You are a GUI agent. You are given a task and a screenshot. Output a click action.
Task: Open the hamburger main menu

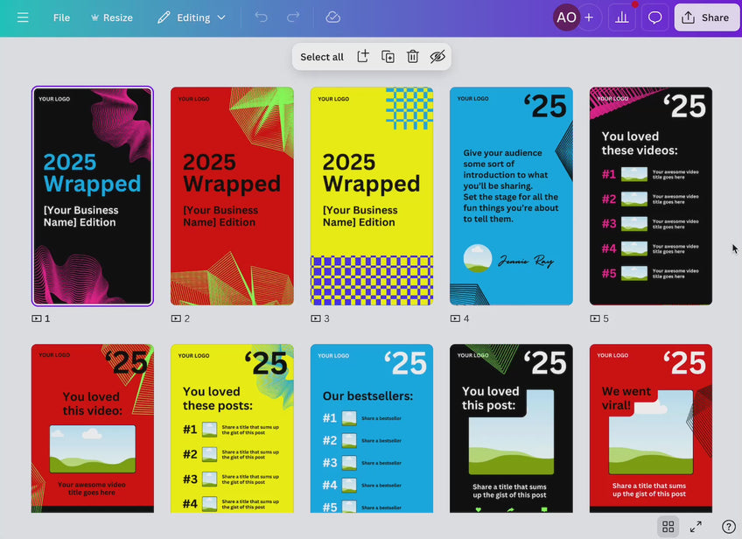point(23,17)
